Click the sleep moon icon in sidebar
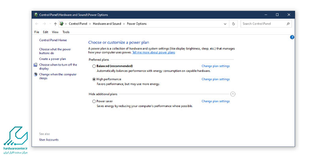 click(x=36, y=74)
